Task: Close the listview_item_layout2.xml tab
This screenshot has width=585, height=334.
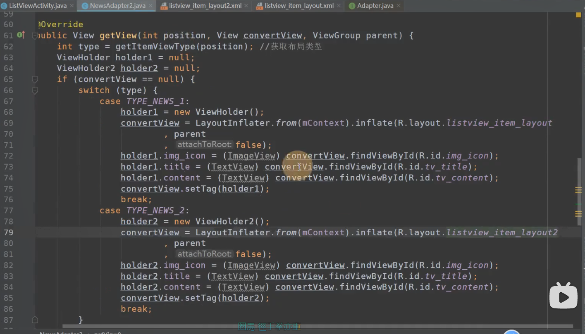Action: point(246,6)
